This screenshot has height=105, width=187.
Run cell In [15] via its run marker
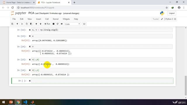30,60
